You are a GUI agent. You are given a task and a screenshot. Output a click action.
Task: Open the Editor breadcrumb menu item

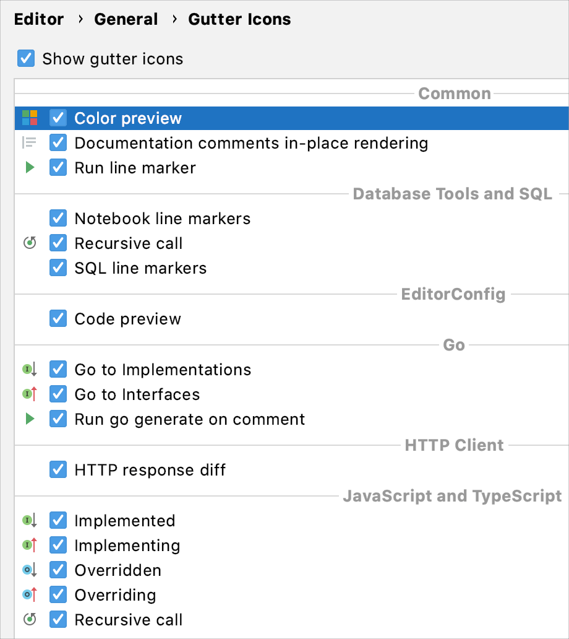38,19
